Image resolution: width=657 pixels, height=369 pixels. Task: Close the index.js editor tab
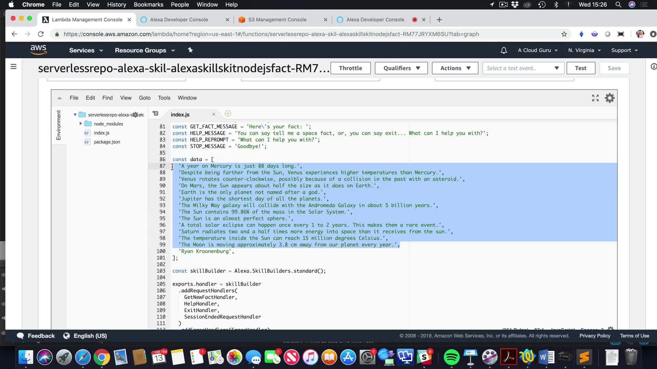[214, 114]
